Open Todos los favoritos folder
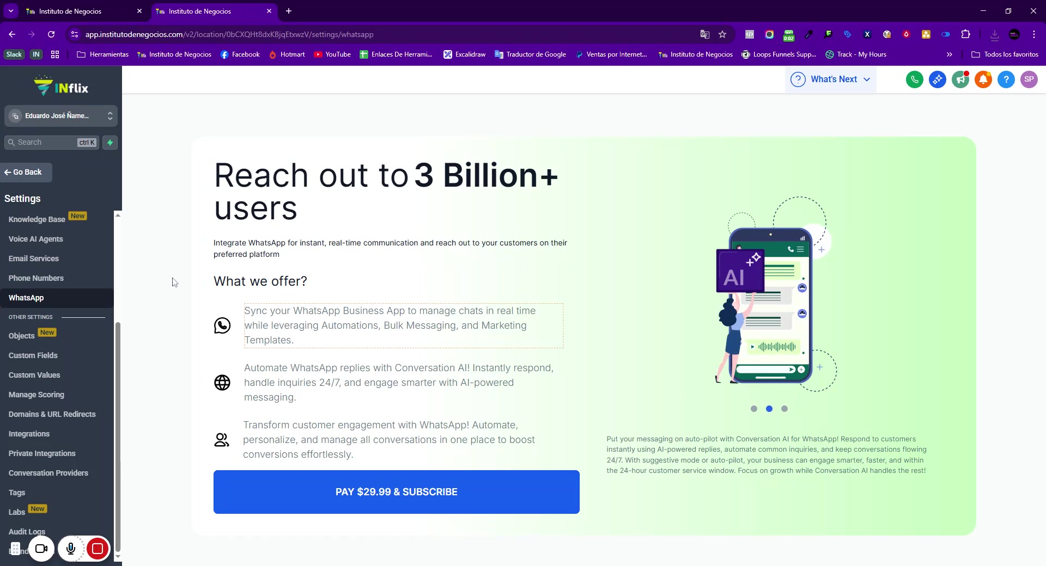 [x=1005, y=54]
